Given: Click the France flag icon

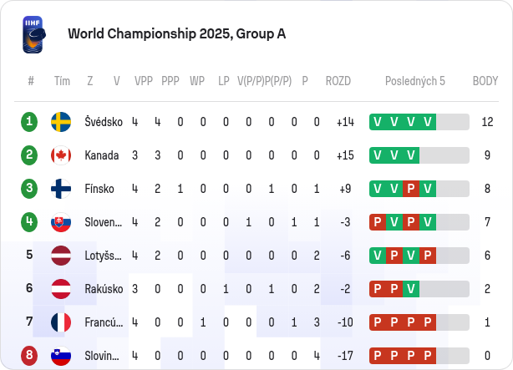Looking at the screenshot, I should pyautogui.click(x=61, y=322).
